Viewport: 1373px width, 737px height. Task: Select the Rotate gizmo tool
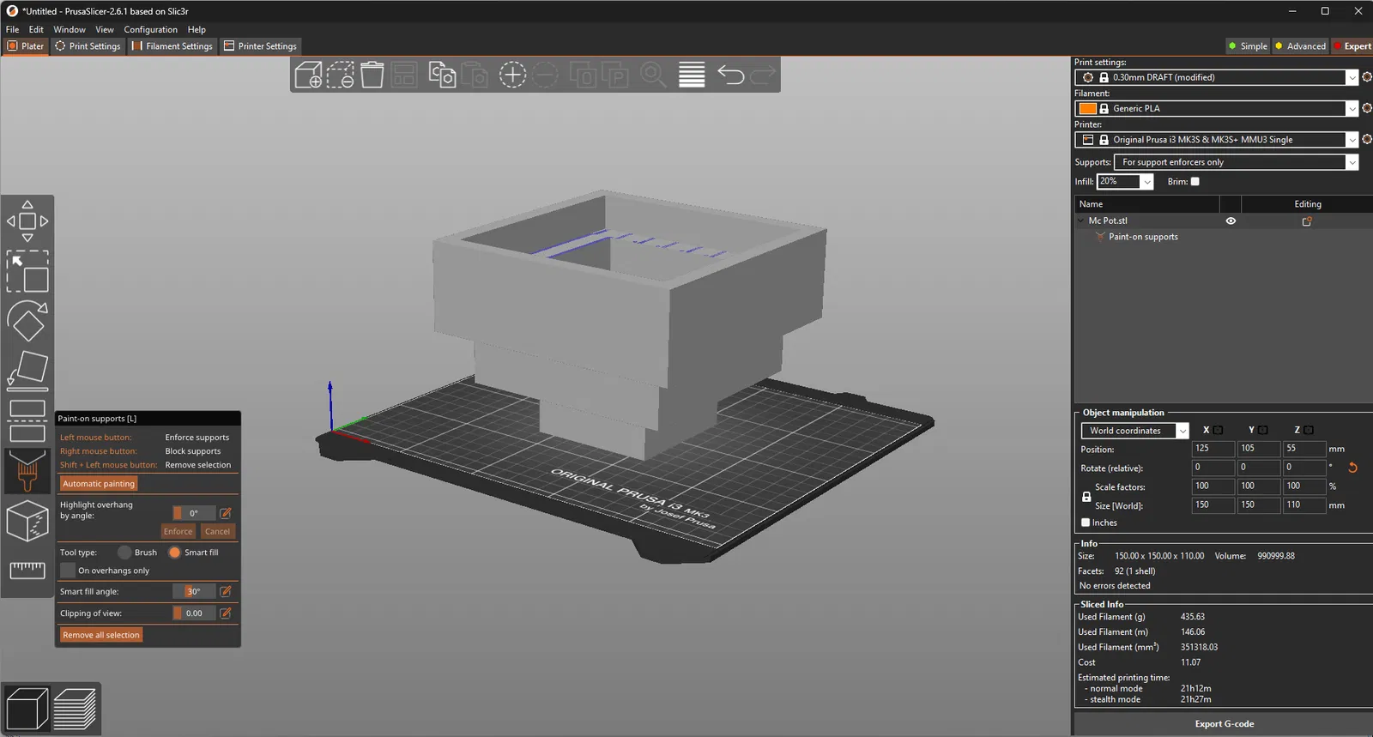(27, 321)
